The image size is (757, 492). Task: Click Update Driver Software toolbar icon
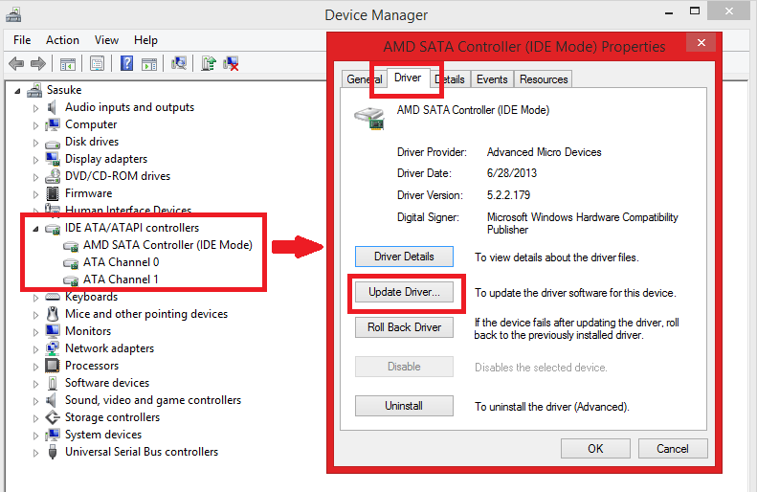pos(209,64)
